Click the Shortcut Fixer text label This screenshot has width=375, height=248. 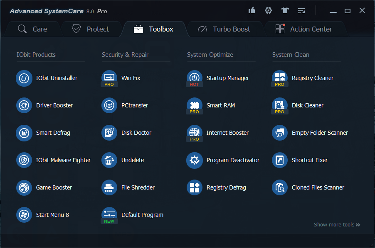click(x=309, y=160)
